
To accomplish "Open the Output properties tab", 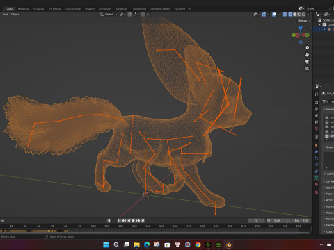I will point(317,109).
